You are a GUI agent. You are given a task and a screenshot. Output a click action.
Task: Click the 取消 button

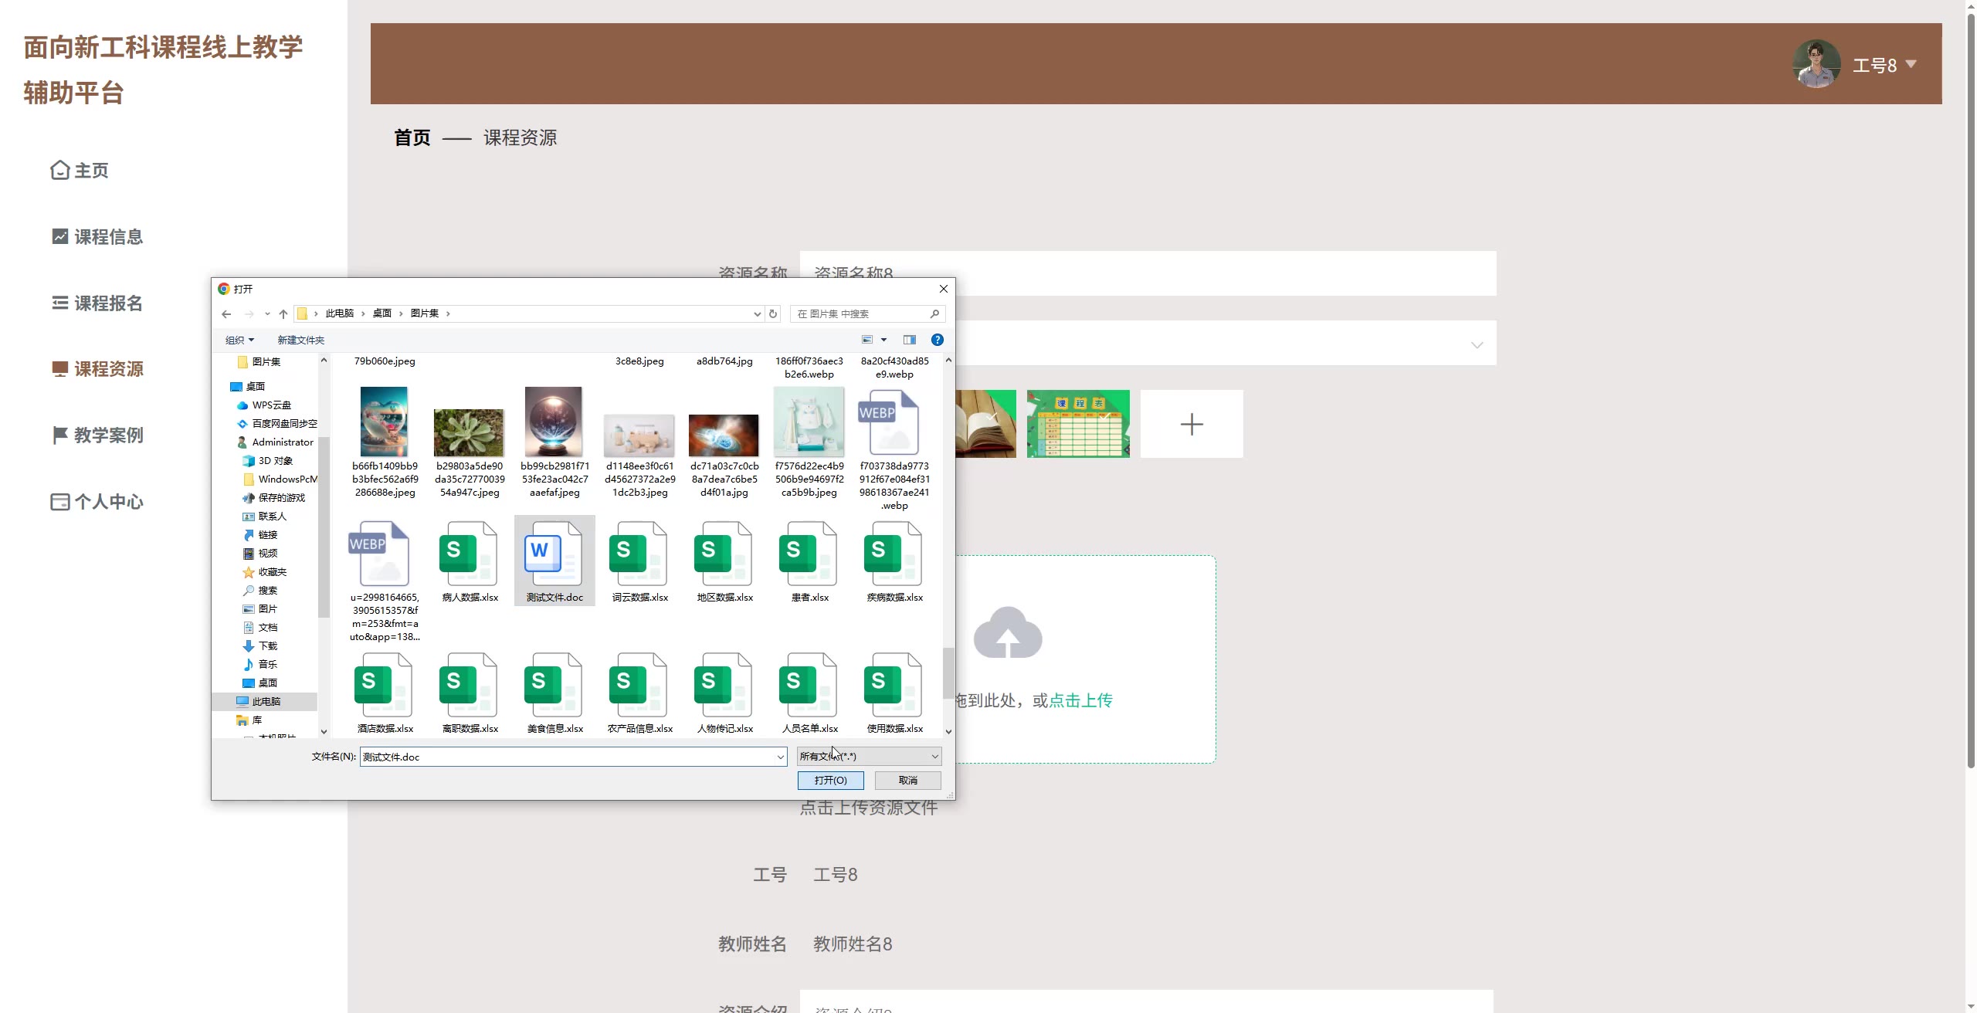907,781
